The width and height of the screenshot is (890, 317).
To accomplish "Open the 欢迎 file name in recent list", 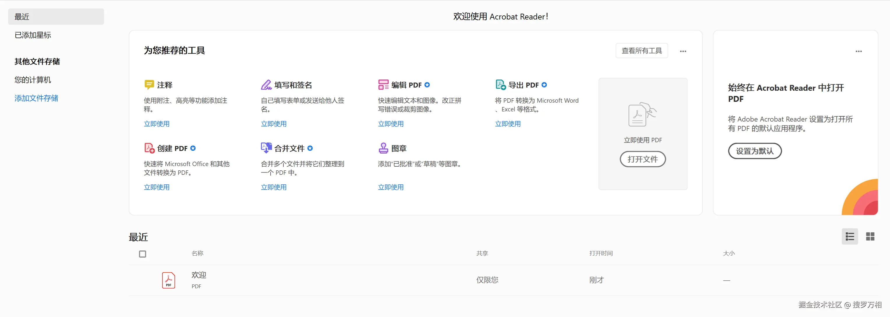I will [x=199, y=275].
